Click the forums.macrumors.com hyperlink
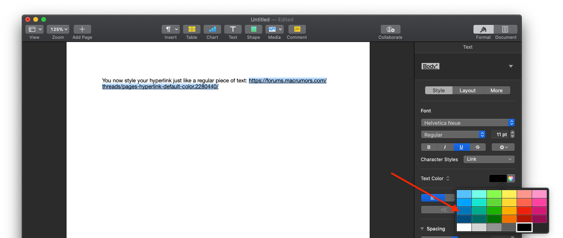The image size is (563, 238). tap(287, 80)
